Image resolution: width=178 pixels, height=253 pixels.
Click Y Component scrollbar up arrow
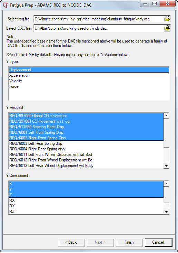166,184
